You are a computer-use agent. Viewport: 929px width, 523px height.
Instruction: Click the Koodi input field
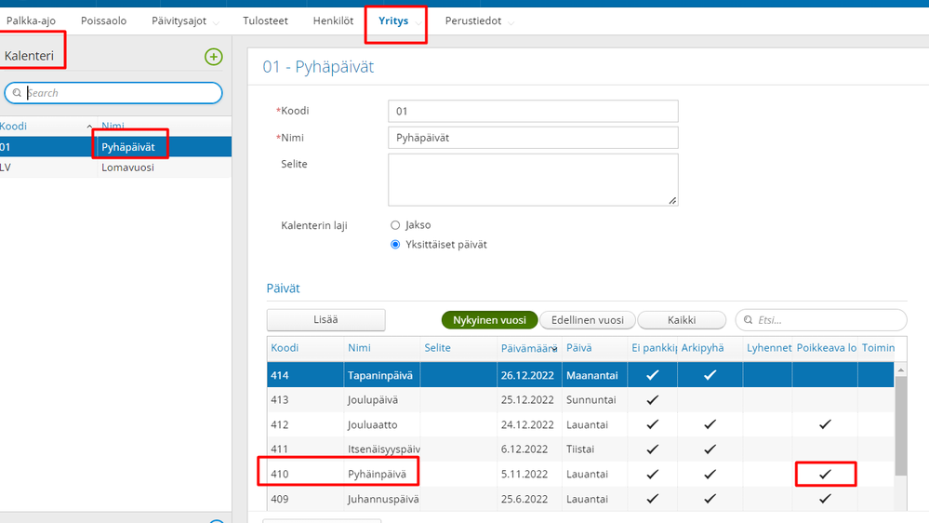click(533, 111)
